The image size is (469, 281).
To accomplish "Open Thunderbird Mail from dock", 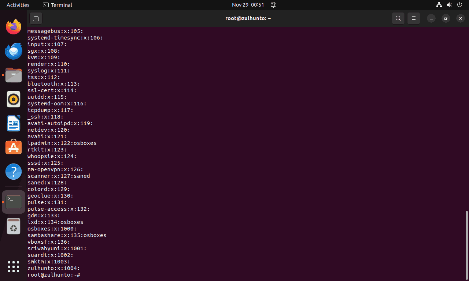I will (14, 51).
